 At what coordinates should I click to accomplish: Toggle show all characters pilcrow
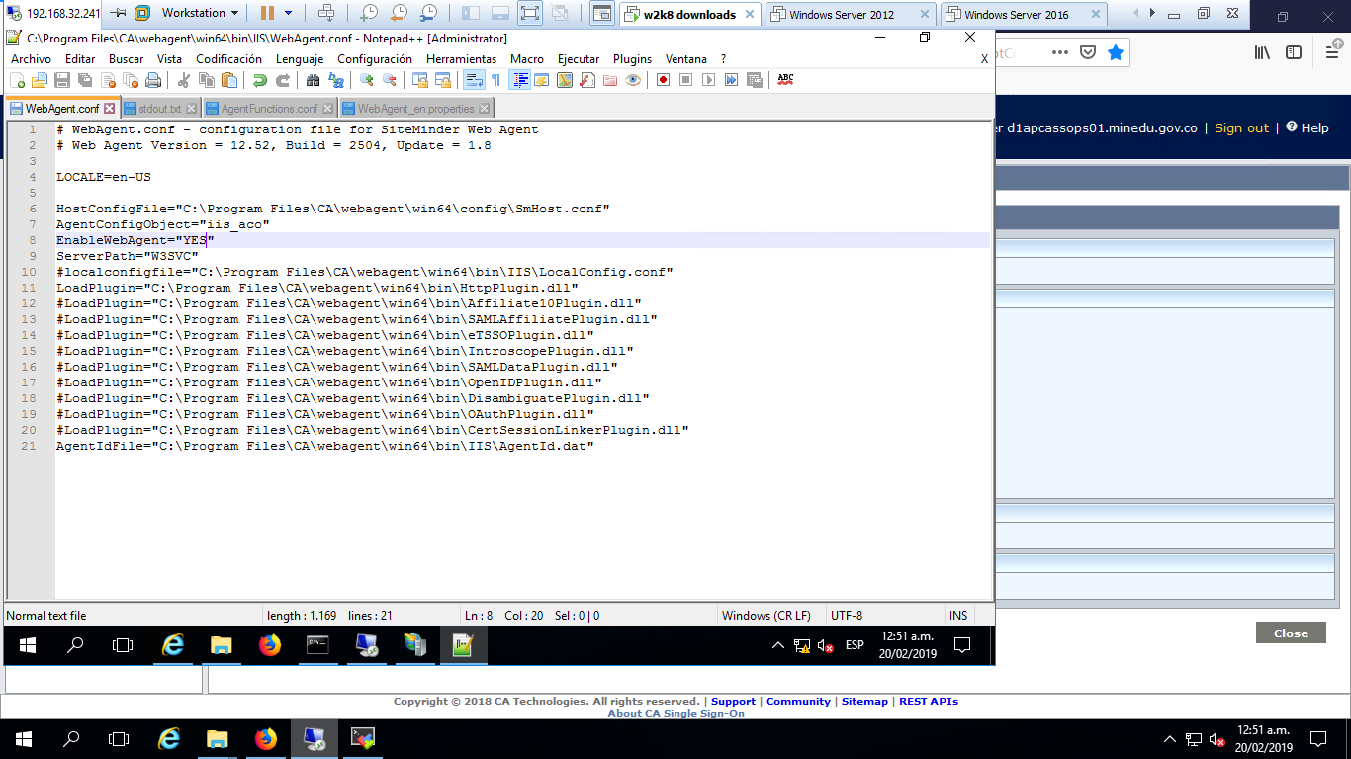point(495,80)
